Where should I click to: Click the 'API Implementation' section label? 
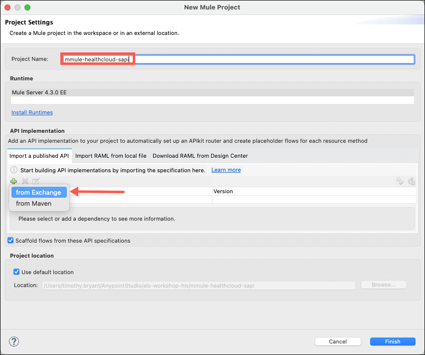[37, 131]
